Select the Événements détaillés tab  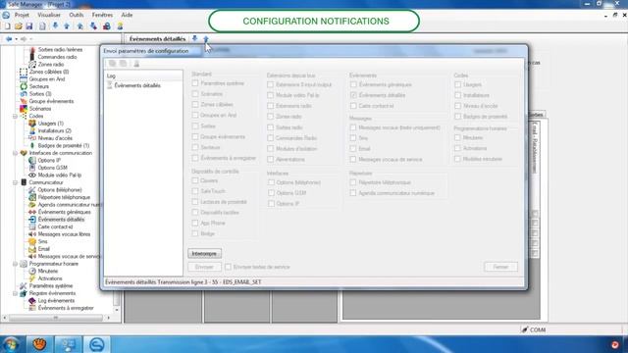[x=157, y=39]
